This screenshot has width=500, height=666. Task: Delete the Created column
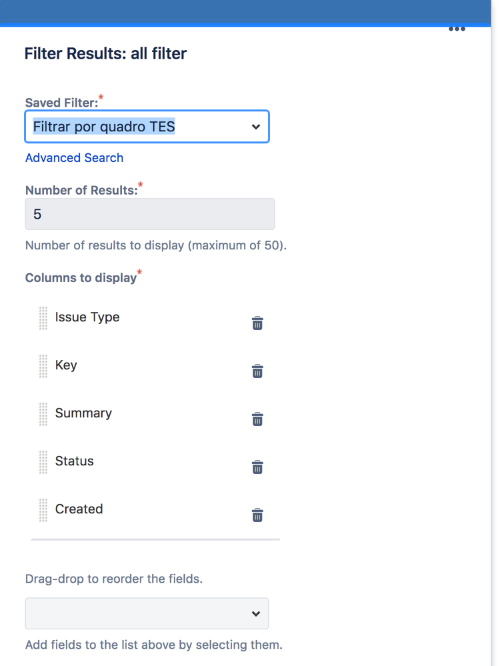click(257, 515)
